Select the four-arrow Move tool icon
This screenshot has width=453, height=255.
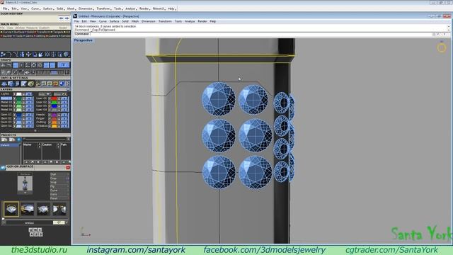coord(28,54)
